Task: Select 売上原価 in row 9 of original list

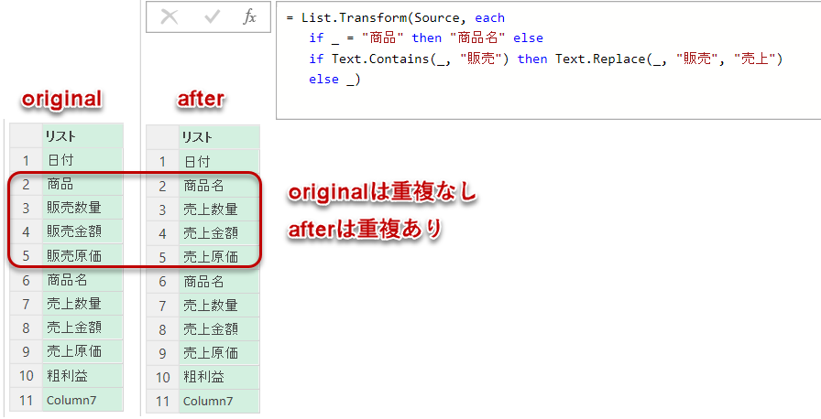Action: pos(82,351)
